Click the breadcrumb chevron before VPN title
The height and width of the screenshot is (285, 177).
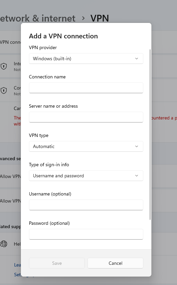[83, 18]
